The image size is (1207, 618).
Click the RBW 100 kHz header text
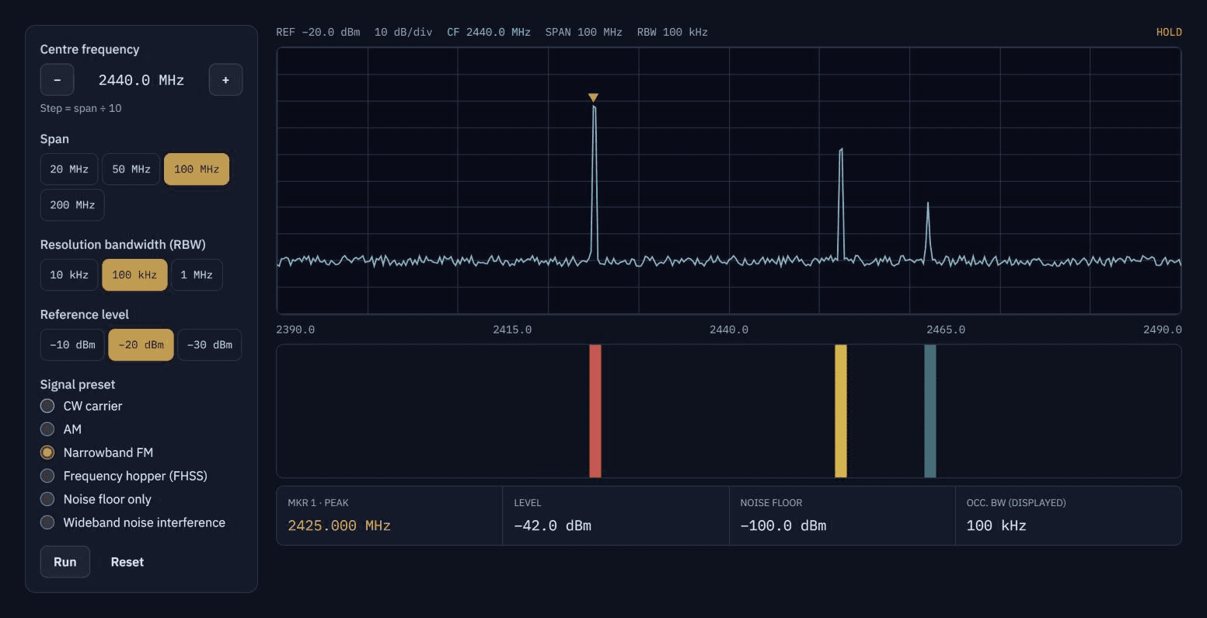coord(672,32)
